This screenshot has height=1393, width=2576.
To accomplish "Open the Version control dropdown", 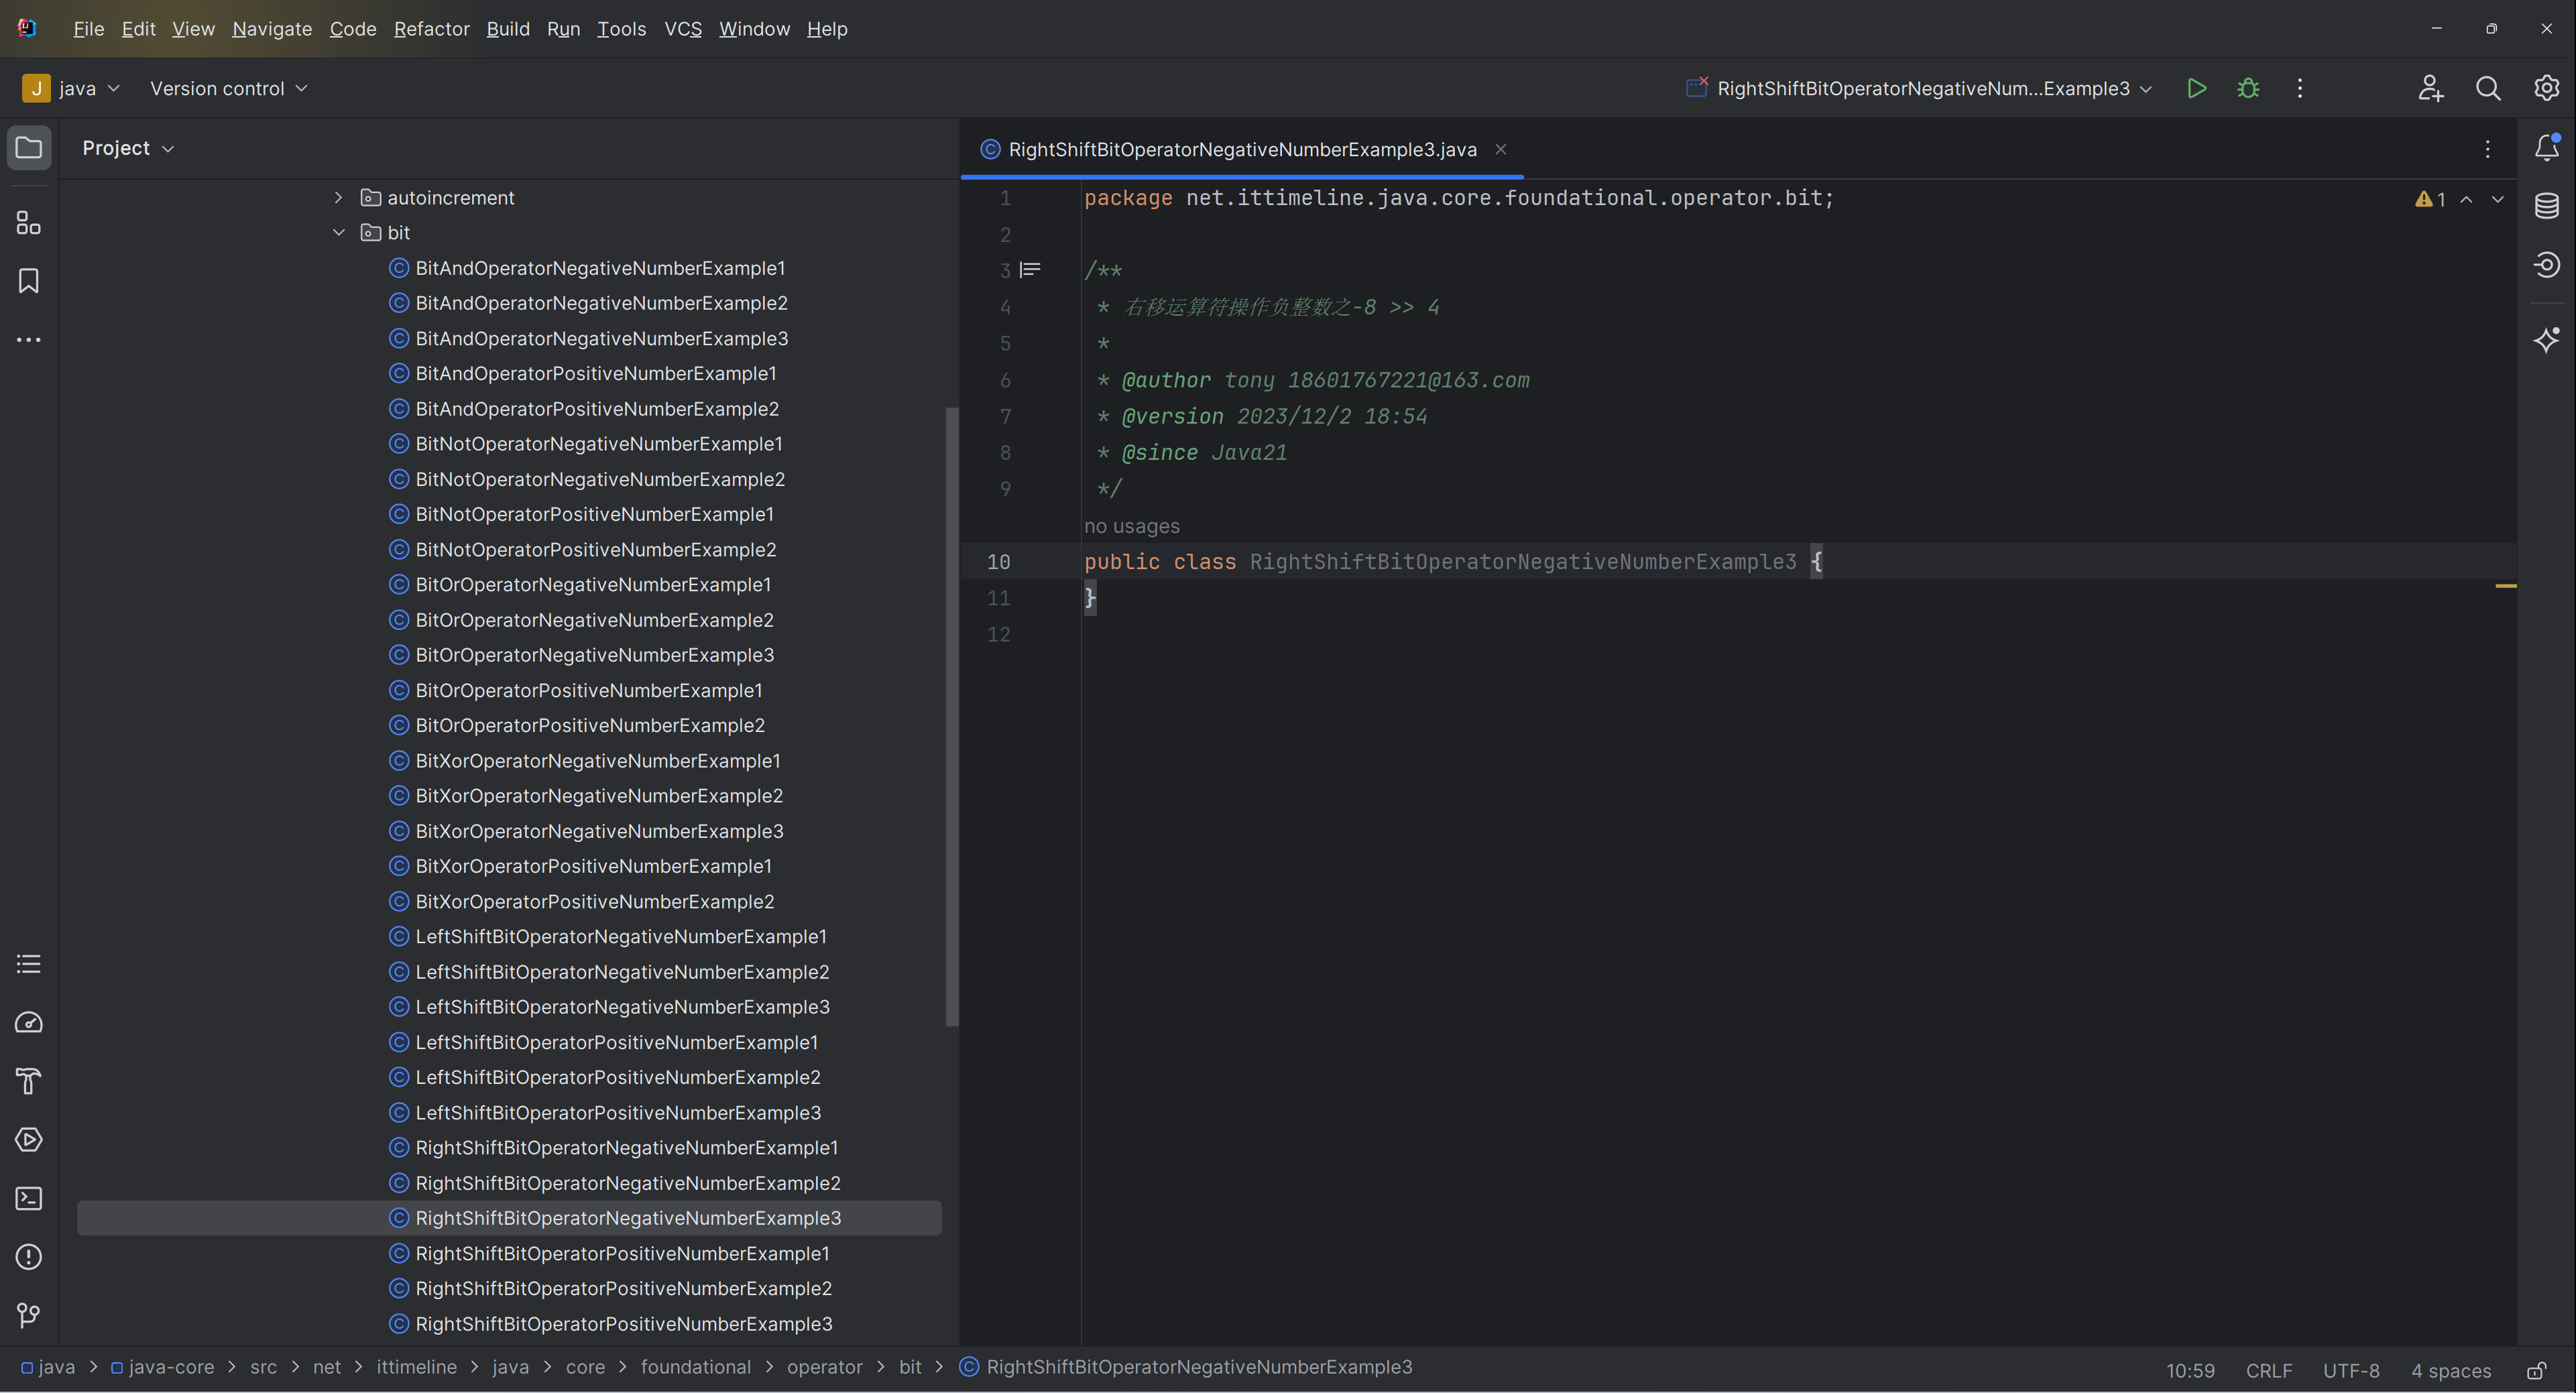I will click(228, 88).
